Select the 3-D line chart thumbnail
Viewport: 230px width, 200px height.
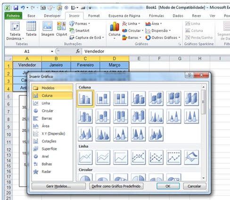tap(191, 157)
